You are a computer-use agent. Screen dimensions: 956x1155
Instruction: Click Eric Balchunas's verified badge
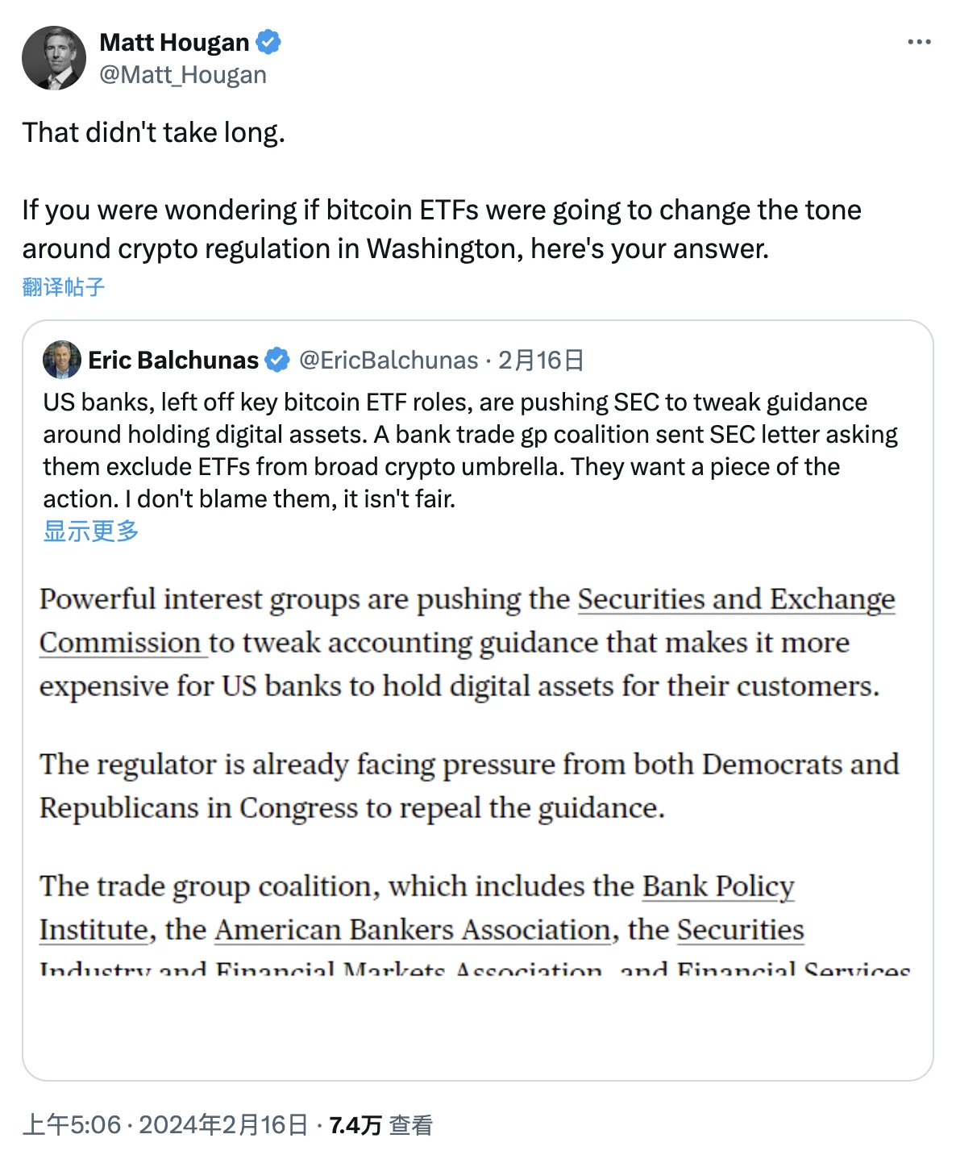(277, 360)
